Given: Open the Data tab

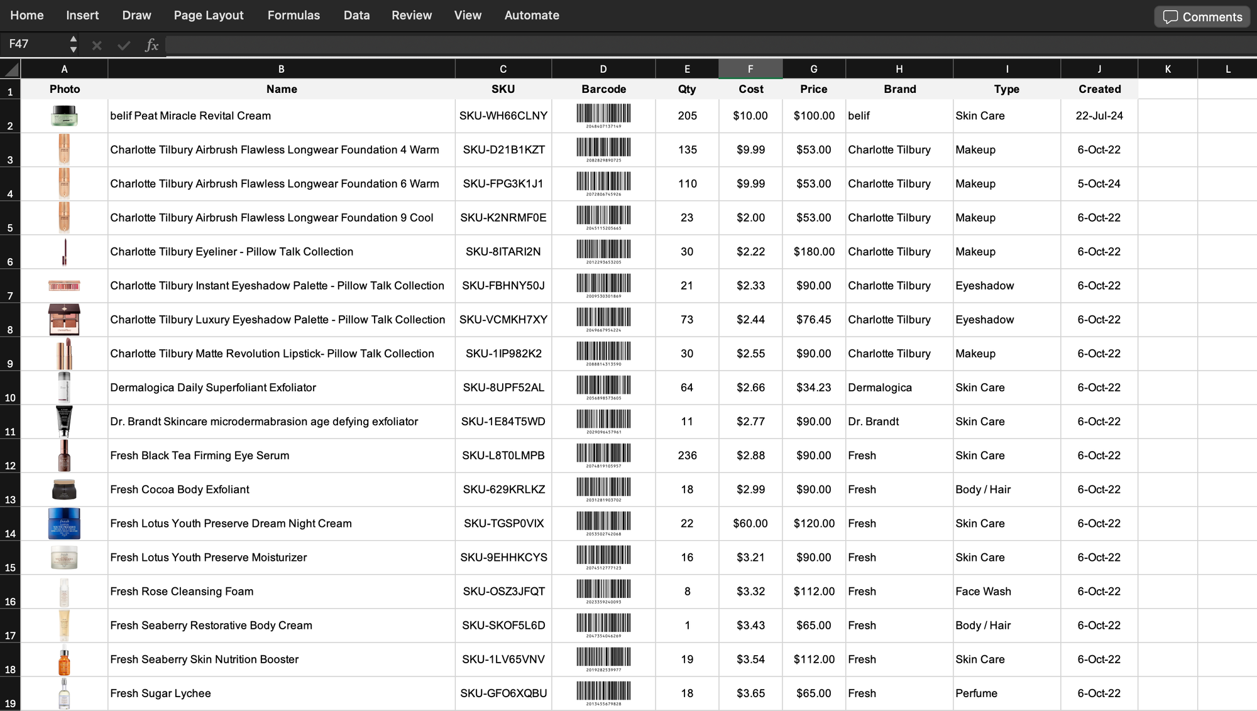Looking at the screenshot, I should coord(356,15).
